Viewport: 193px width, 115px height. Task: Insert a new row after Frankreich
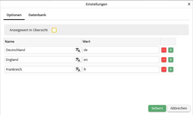[171, 70]
